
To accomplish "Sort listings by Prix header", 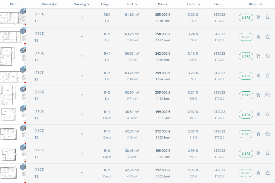I will (162, 4).
